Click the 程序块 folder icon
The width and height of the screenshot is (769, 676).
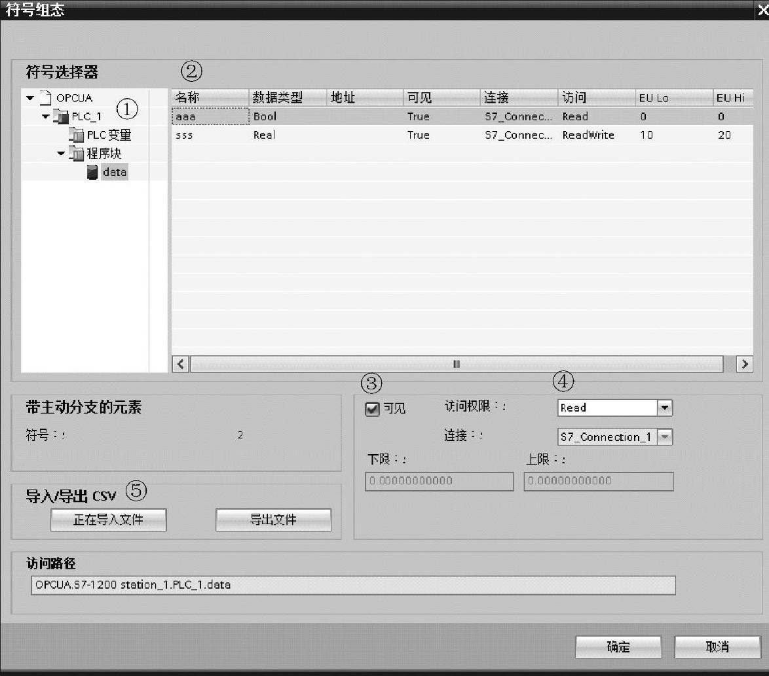pyautogui.click(x=76, y=153)
